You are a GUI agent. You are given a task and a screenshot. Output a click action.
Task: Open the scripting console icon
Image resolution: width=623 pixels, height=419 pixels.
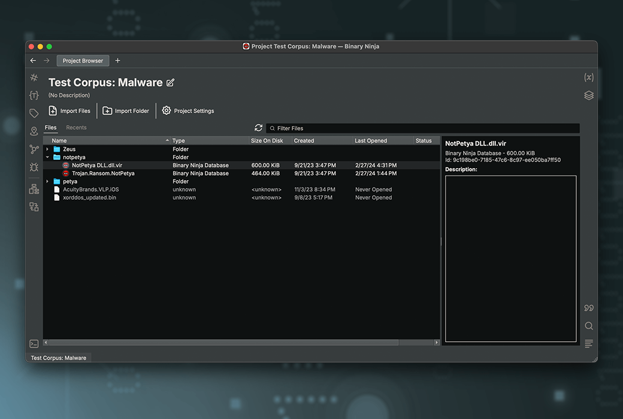point(34,344)
